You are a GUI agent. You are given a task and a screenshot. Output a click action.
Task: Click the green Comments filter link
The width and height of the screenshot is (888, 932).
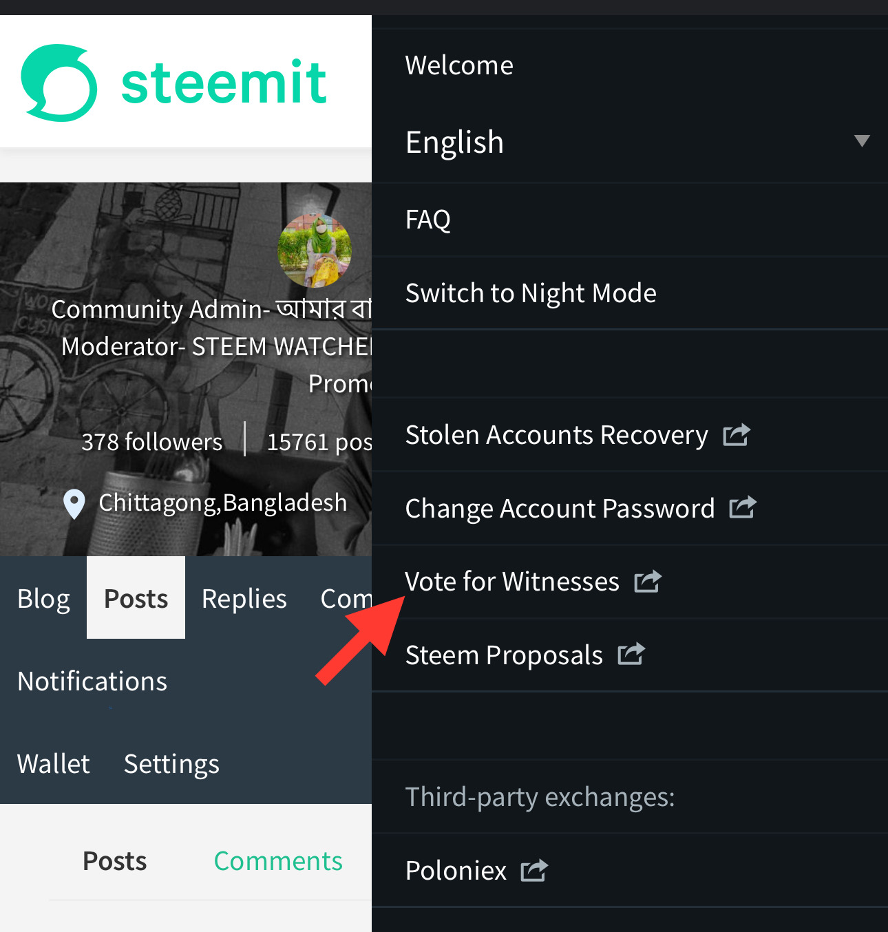pyautogui.click(x=278, y=861)
